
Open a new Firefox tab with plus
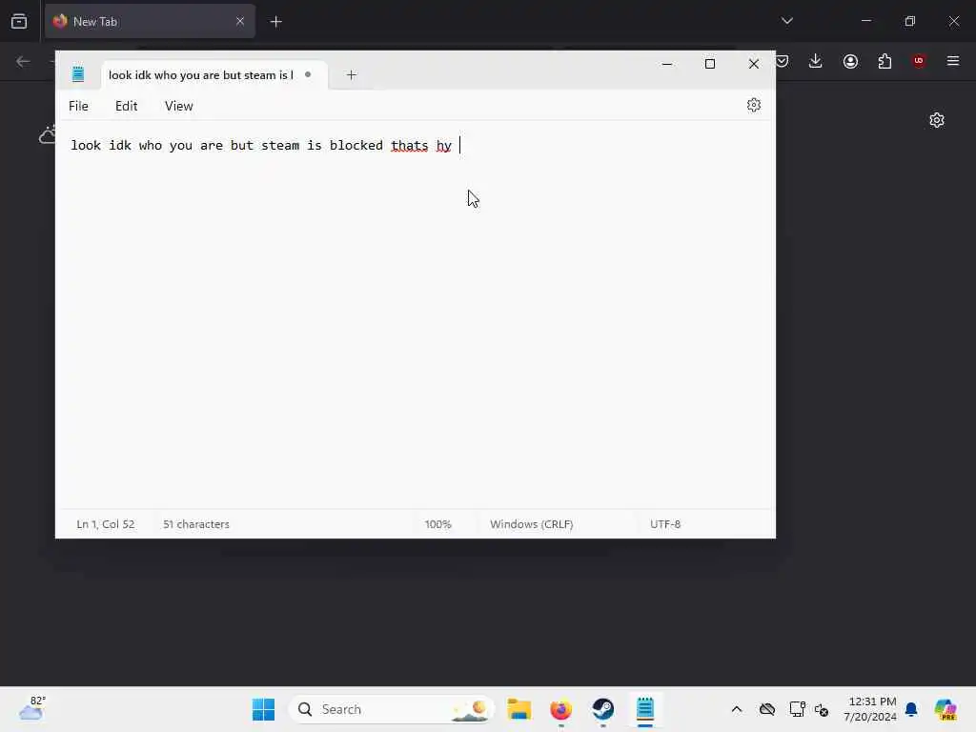276,22
